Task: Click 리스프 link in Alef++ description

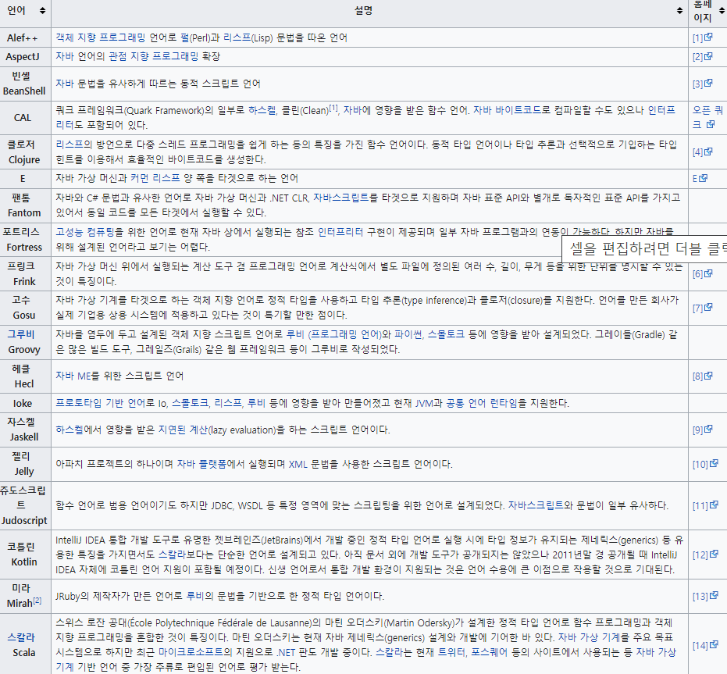Action: tap(237, 37)
